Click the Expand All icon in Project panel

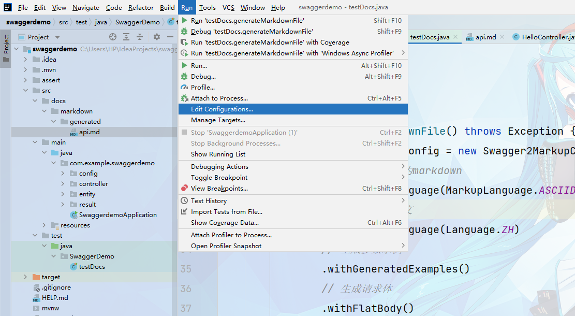pos(126,37)
